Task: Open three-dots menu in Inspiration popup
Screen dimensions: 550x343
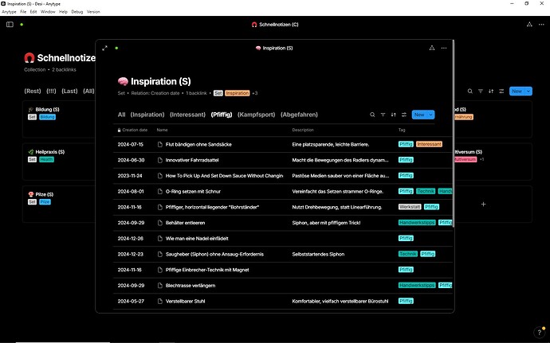Action: (x=444, y=48)
